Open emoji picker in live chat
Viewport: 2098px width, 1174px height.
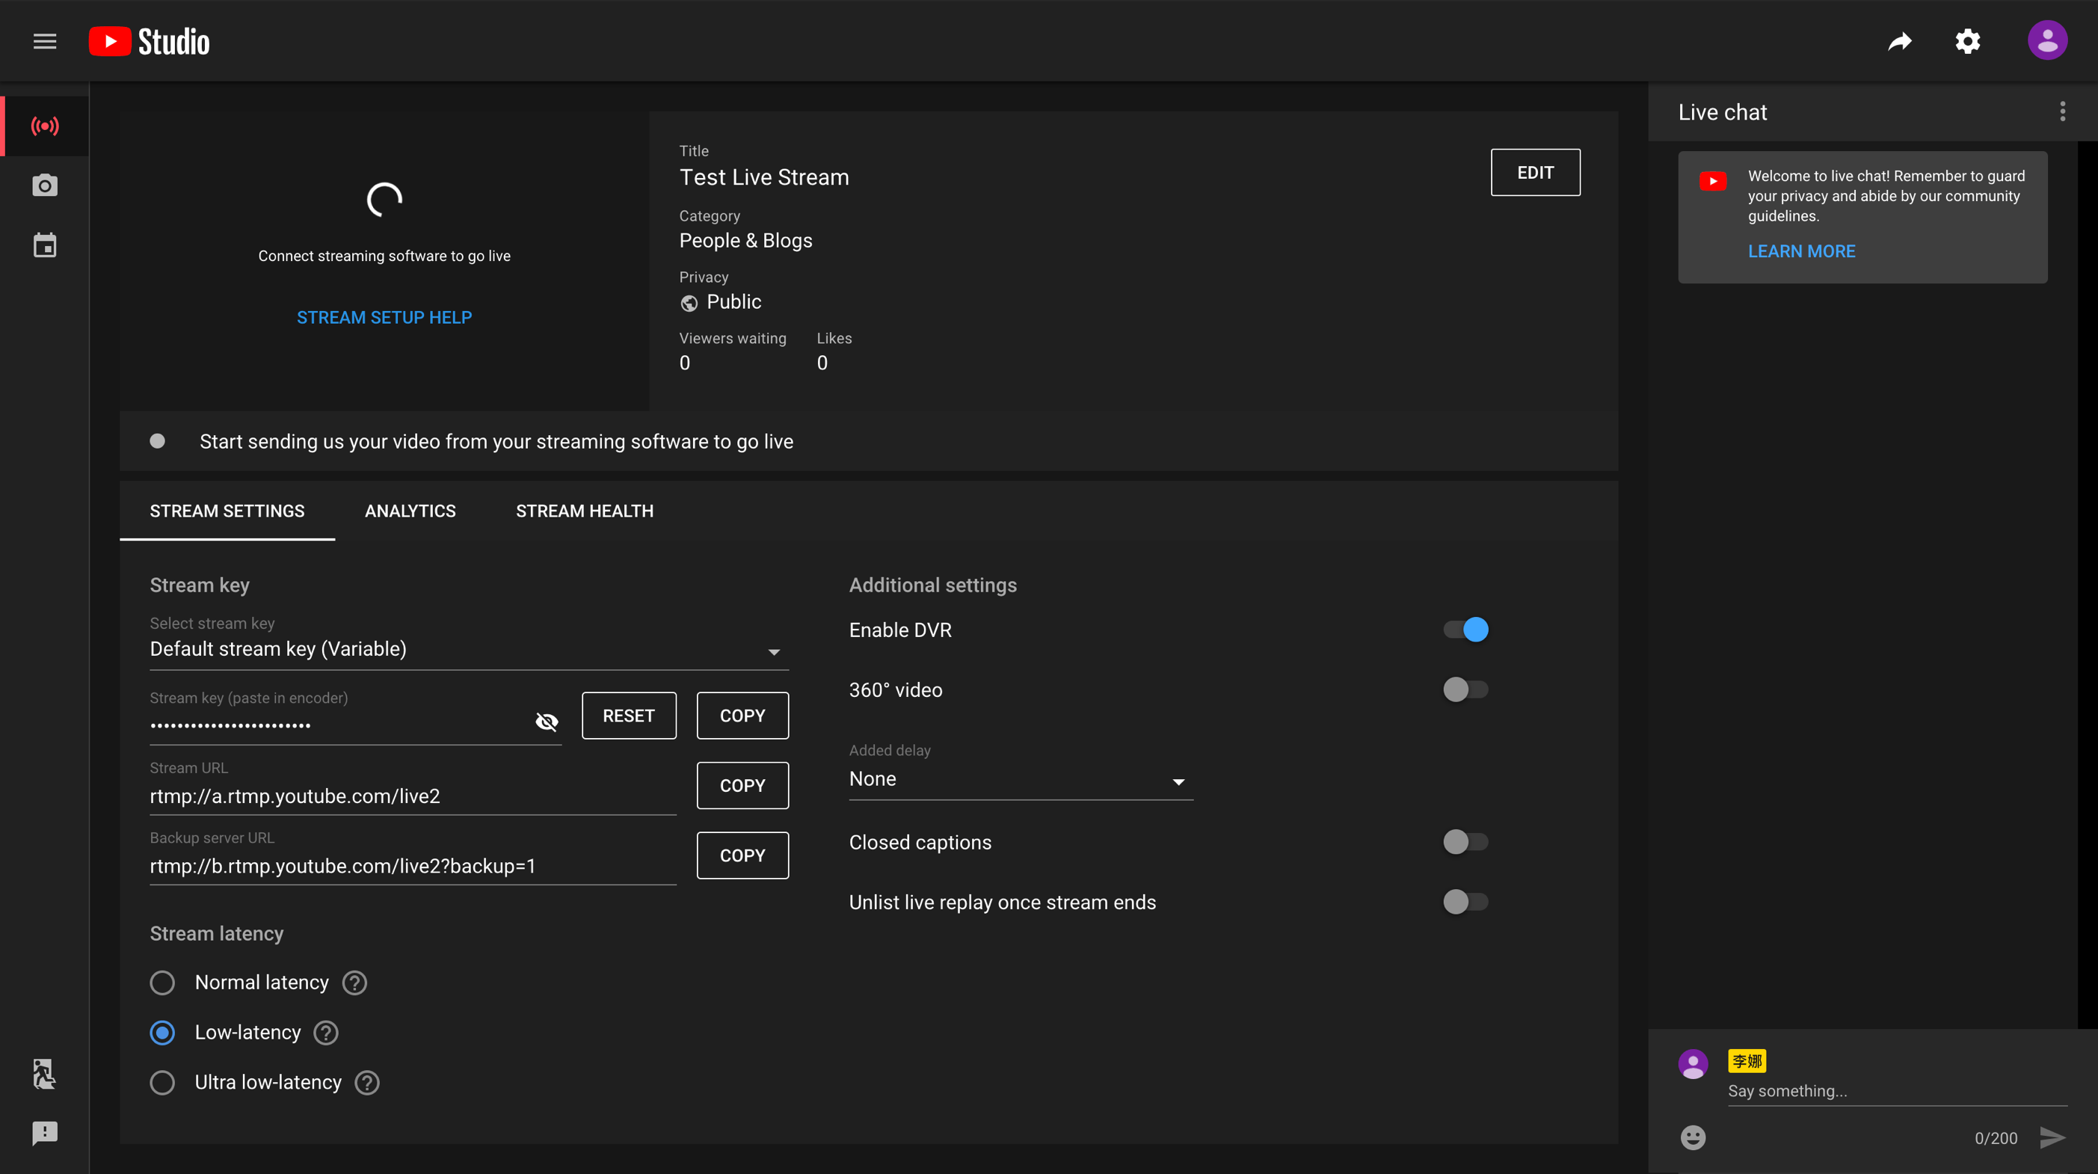tap(1693, 1137)
